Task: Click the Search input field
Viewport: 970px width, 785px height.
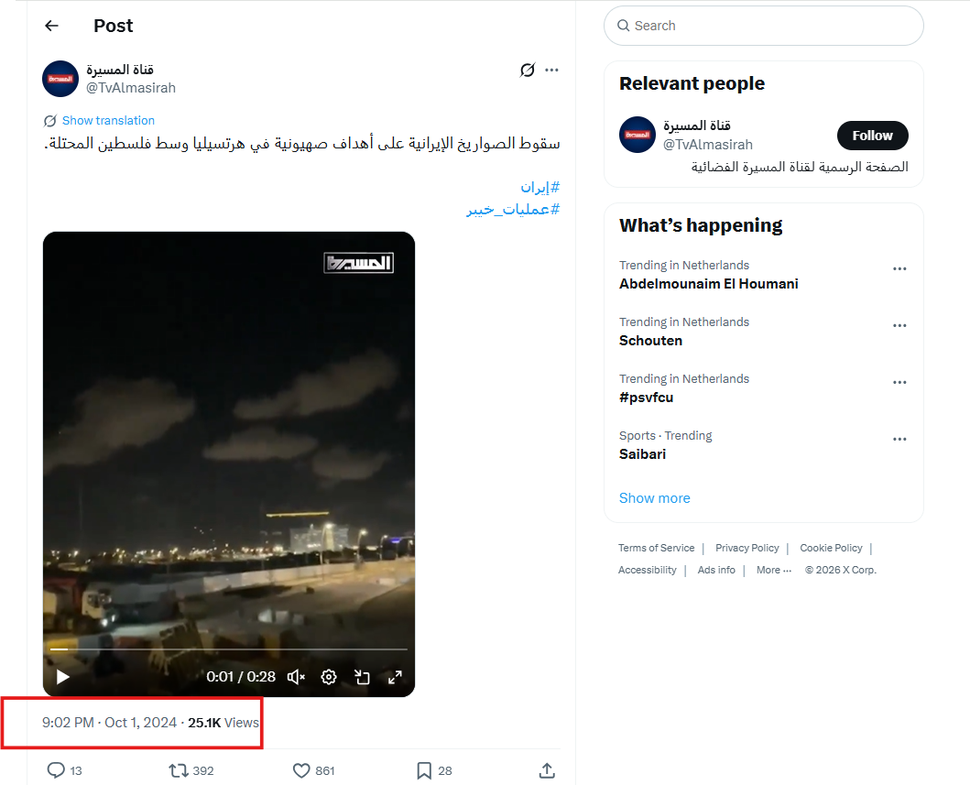Action: click(774, 26)
